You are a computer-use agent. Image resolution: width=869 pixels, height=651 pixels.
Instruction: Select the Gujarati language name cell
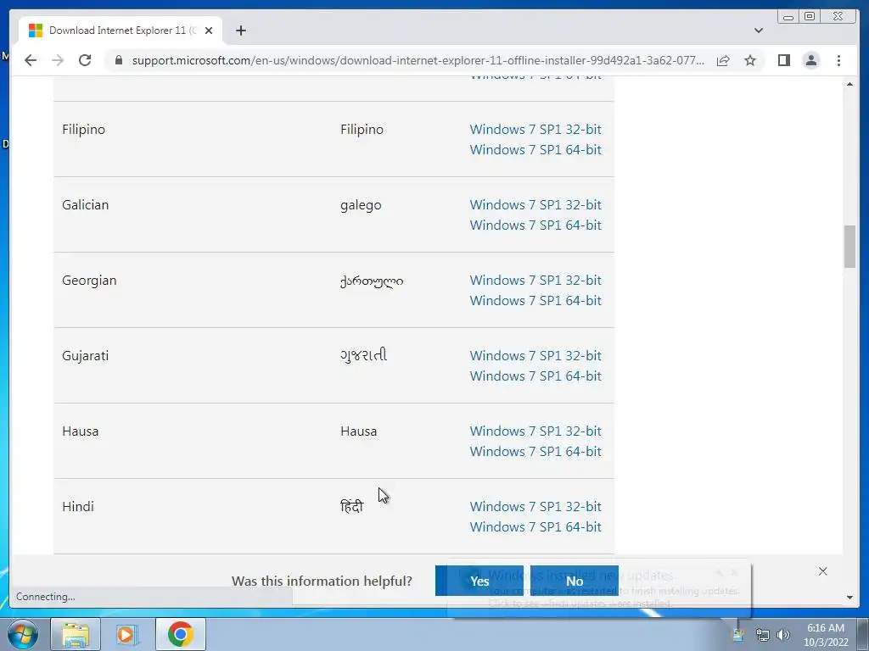pos(86,356)
